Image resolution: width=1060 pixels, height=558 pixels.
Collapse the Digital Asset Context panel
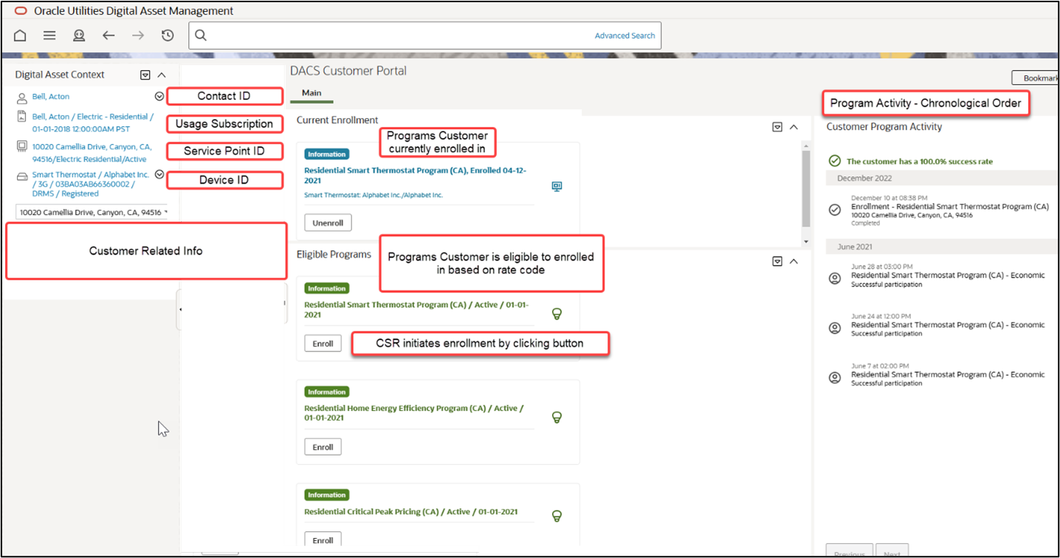pyautogui.click(x=162, y=75)
